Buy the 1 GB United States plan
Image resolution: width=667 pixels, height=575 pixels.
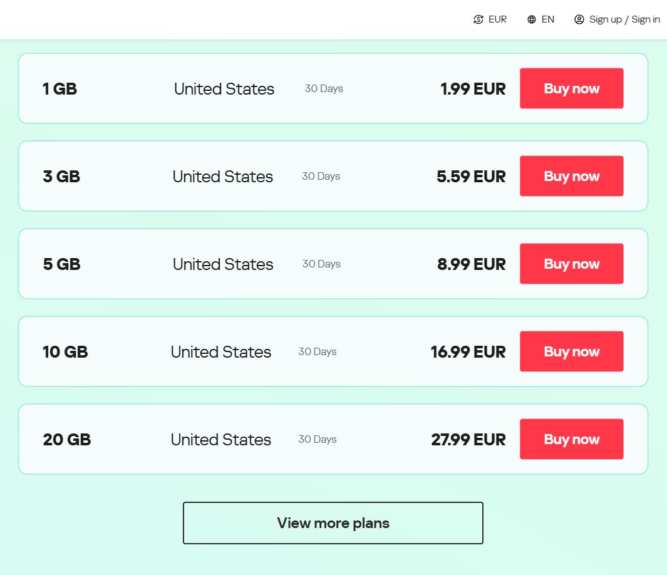point(571,88)
